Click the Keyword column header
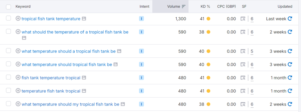Viewport: 301px width, 112px height. [23, 6]
